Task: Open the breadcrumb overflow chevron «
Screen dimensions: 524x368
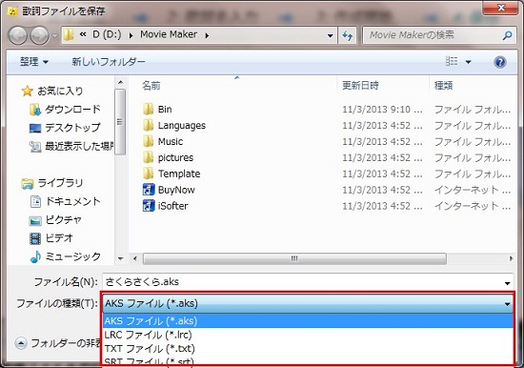Action: [x=83, y=34]
